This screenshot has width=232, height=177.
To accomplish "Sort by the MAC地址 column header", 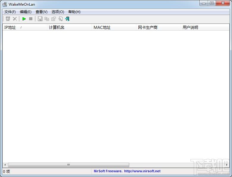I will coord(114,27).
